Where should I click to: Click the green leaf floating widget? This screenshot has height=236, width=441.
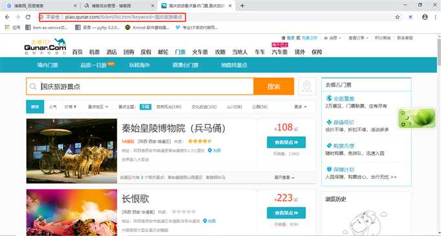pyautogui.click(x=417, y=119)
